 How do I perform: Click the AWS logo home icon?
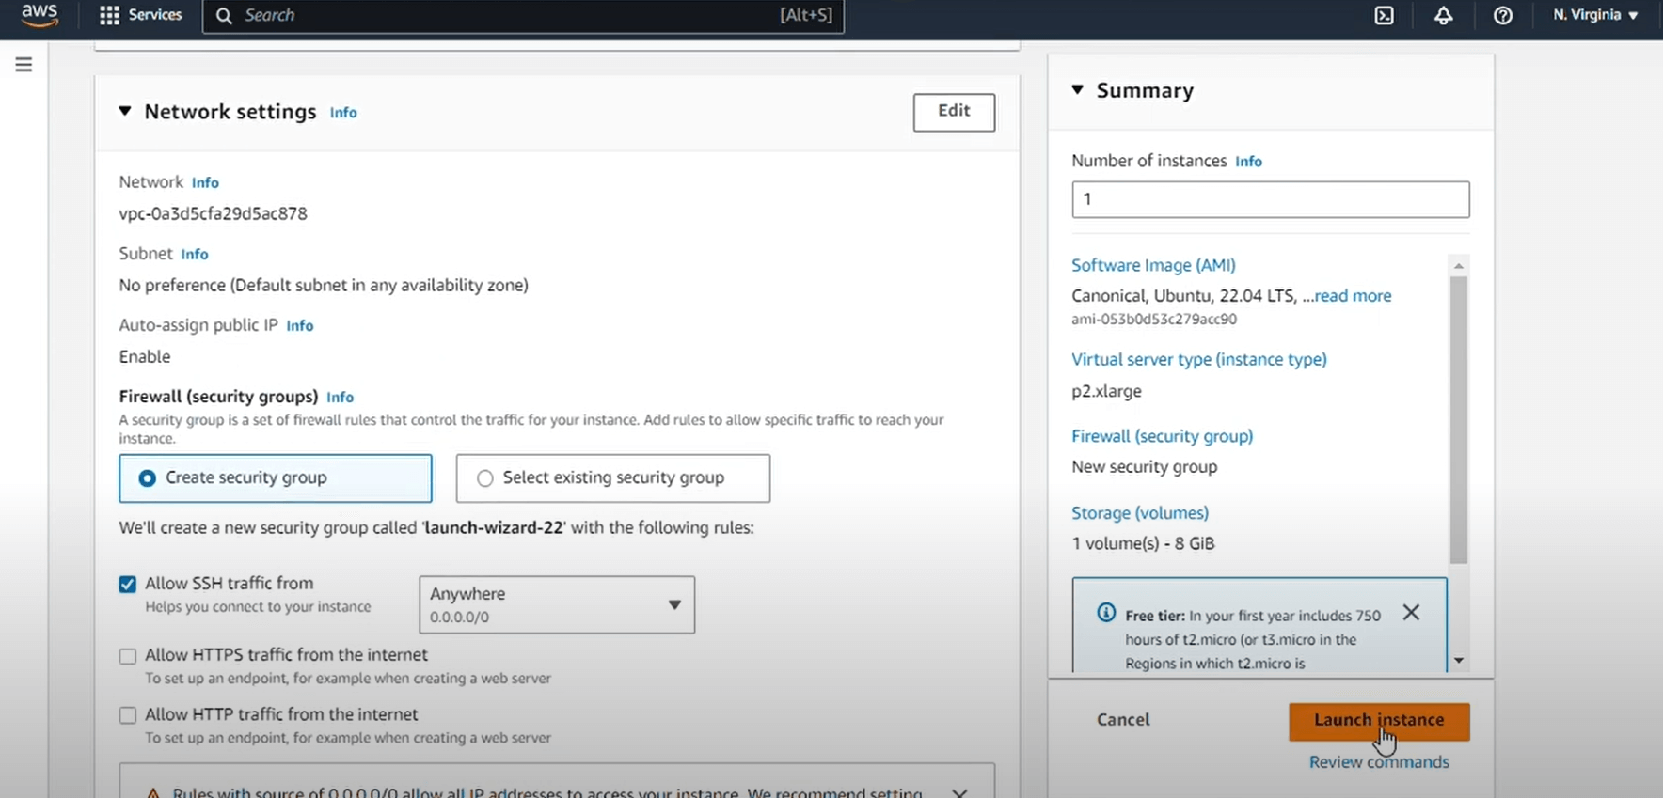(39, 14)
